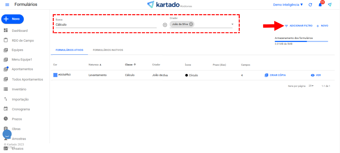This screenshot has width=340, height=153.
Task: Clear the Busca search field
Action: coord(165,25)
